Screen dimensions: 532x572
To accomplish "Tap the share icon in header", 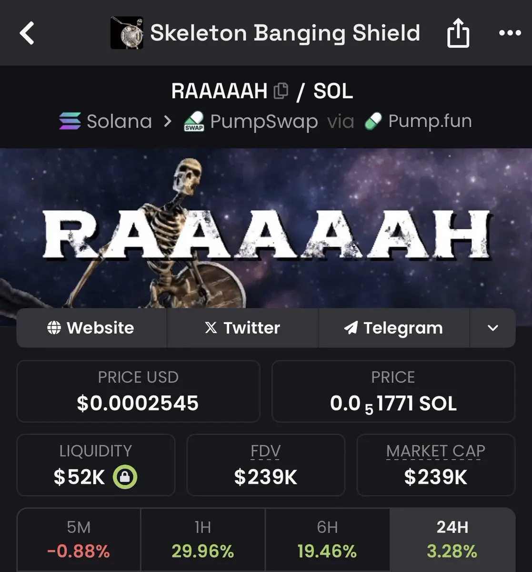I will click(458, 33).
